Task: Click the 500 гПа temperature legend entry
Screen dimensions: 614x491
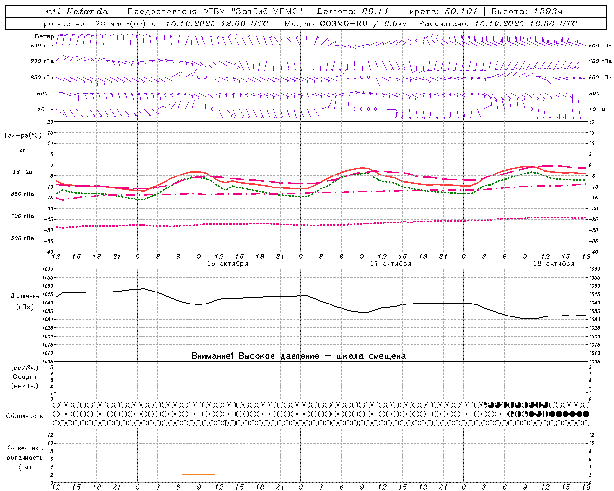Action: tap(23, 238)
